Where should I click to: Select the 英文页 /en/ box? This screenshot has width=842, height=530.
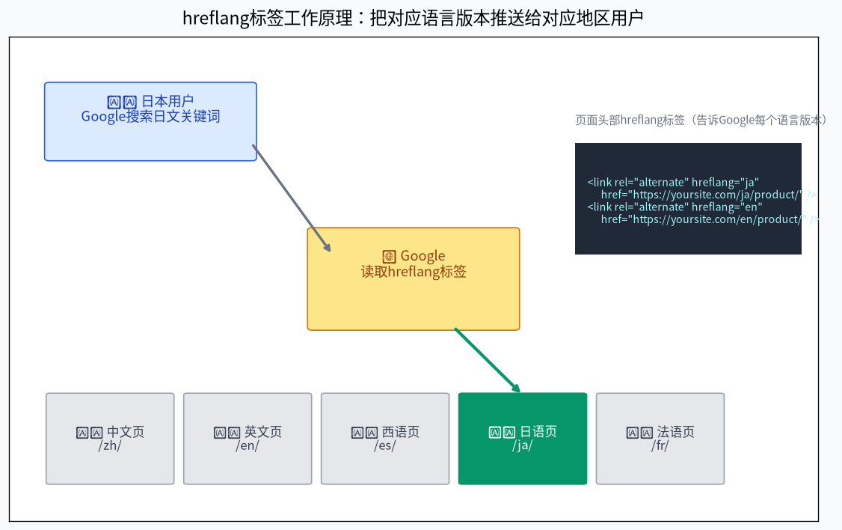[248, 439]
